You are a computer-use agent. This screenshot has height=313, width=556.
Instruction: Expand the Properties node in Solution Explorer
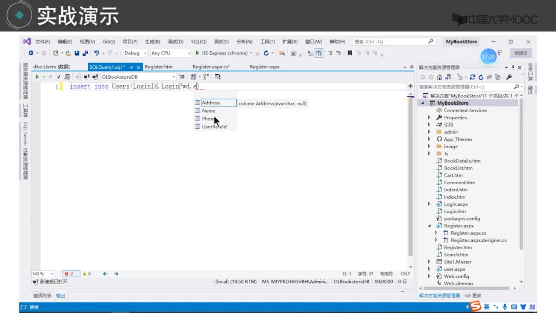[x=429, y=117]
